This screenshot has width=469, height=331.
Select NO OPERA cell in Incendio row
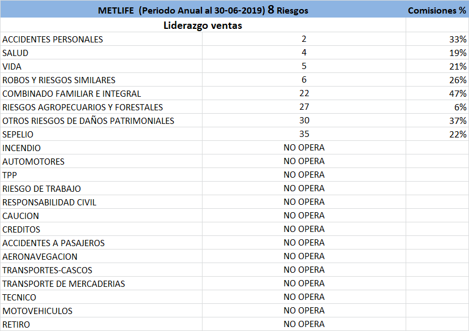(x=304, y=148)
